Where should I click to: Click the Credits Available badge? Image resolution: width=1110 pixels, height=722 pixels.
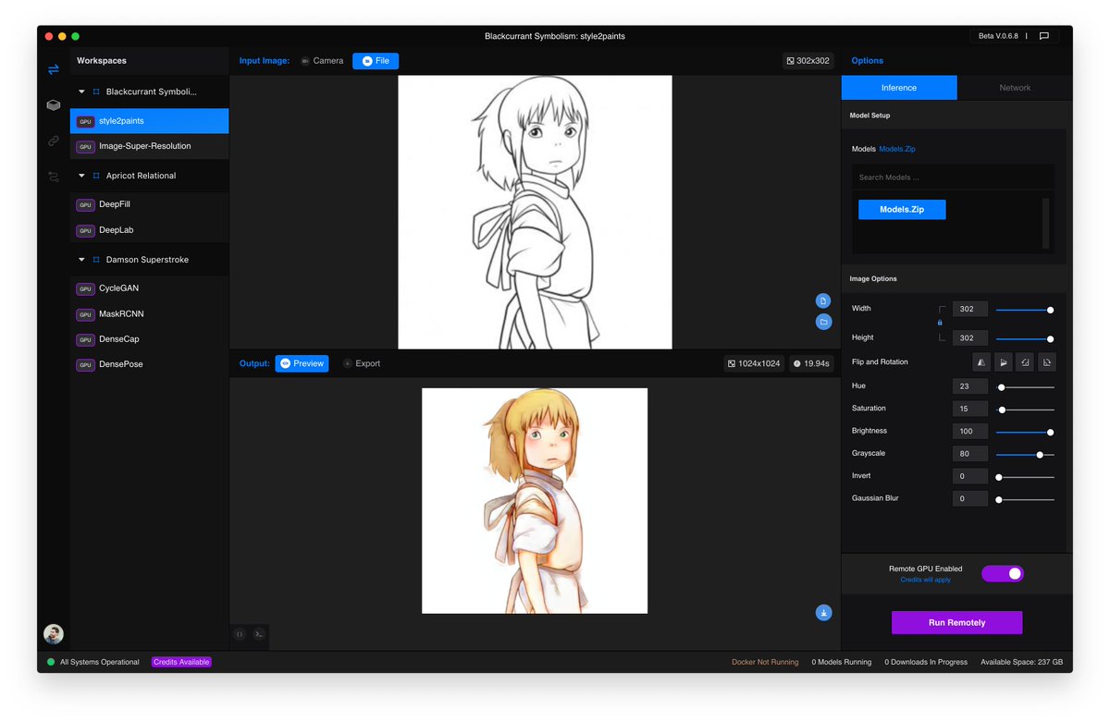pyautogui.click(x=182, y=662)
